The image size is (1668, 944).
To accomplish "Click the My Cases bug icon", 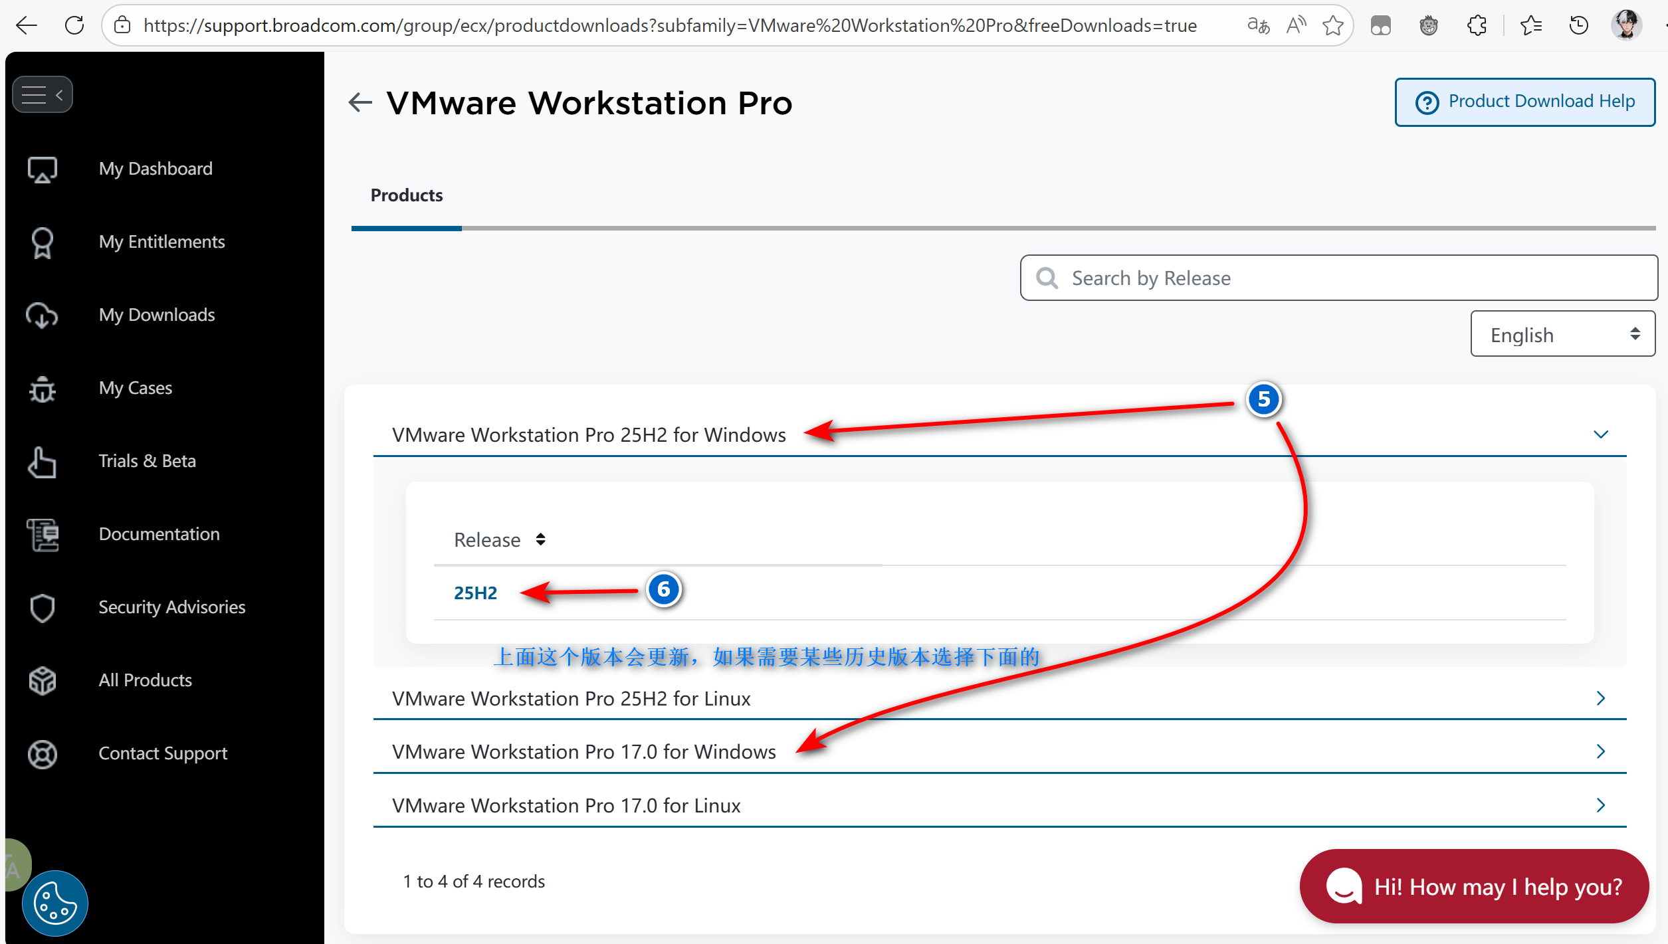I will click(42, 389).
